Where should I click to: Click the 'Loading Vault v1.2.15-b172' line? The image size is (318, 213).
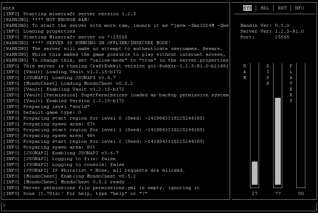coord(62,72)
